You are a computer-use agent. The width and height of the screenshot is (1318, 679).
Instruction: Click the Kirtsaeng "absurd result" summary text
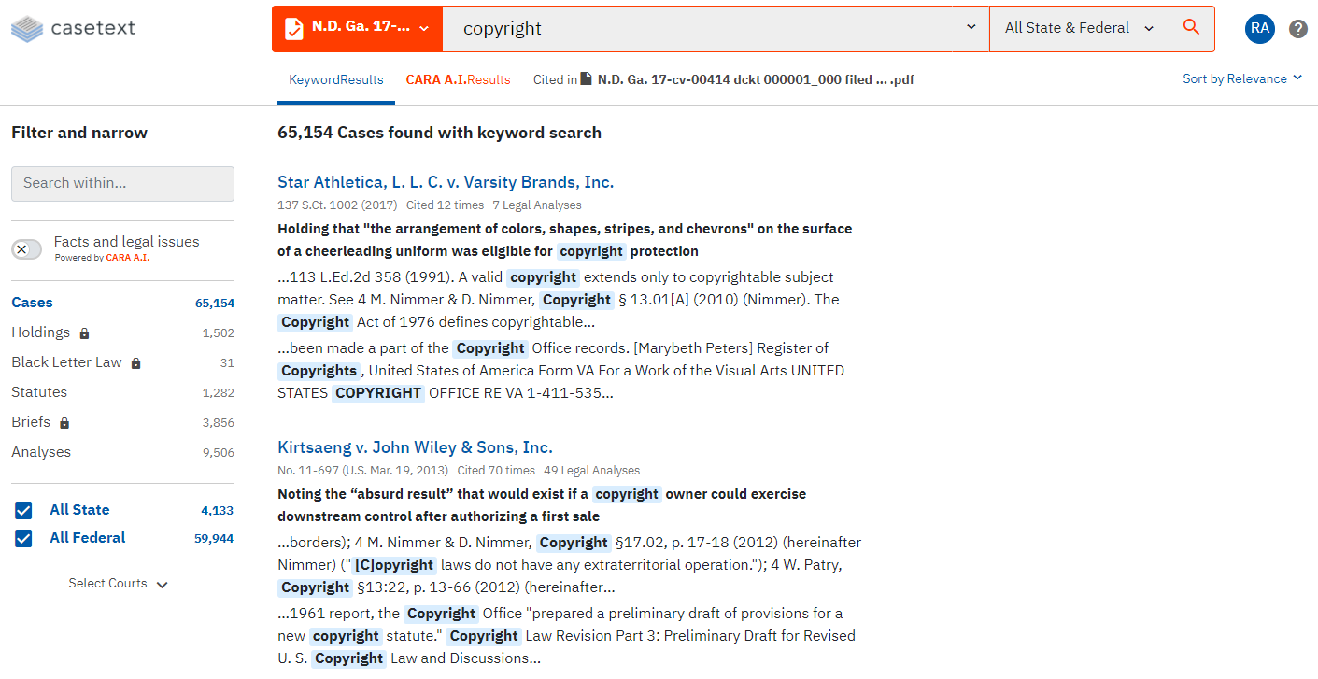[x=542, y=505]
